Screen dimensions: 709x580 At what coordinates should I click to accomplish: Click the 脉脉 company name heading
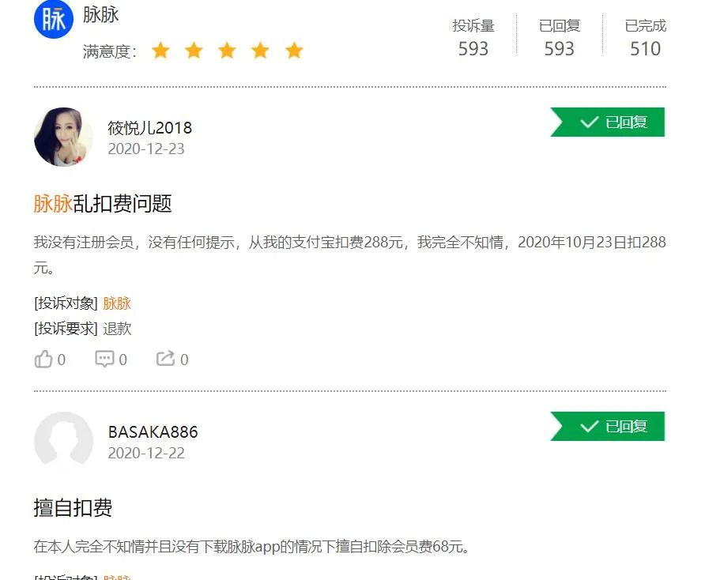pyautogui.click(x=101, y=14)
